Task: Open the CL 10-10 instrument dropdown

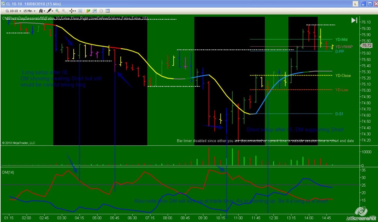Action: pyautogui.click(x=13, y=11)
